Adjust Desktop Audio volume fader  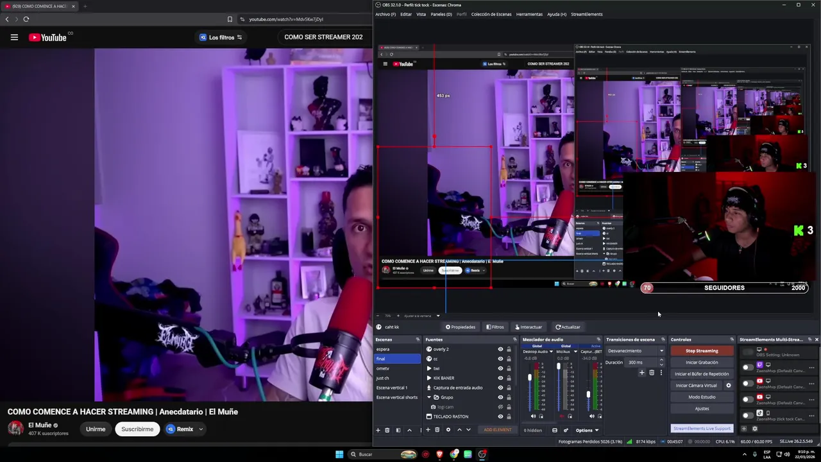point(530,377)
